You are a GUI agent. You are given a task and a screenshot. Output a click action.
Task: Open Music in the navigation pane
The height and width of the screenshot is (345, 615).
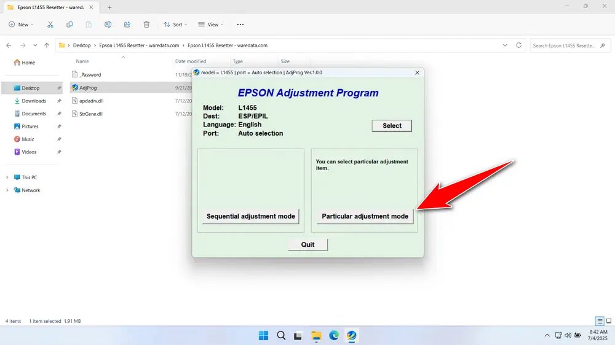click(x=28, y=139)
